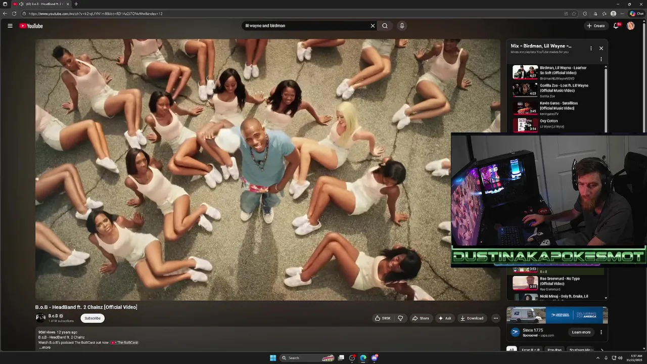Switch to Edge on taskbar
This screenshot has width=647, height=364.
(363, 358)
